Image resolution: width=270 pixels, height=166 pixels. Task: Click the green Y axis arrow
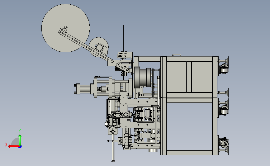[x=20, y=140]
